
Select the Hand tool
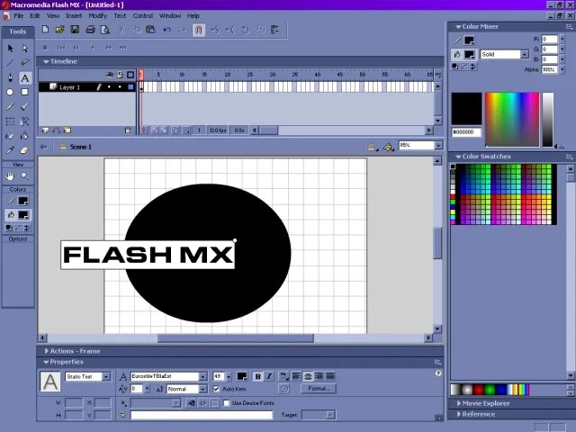coord(10,176)
